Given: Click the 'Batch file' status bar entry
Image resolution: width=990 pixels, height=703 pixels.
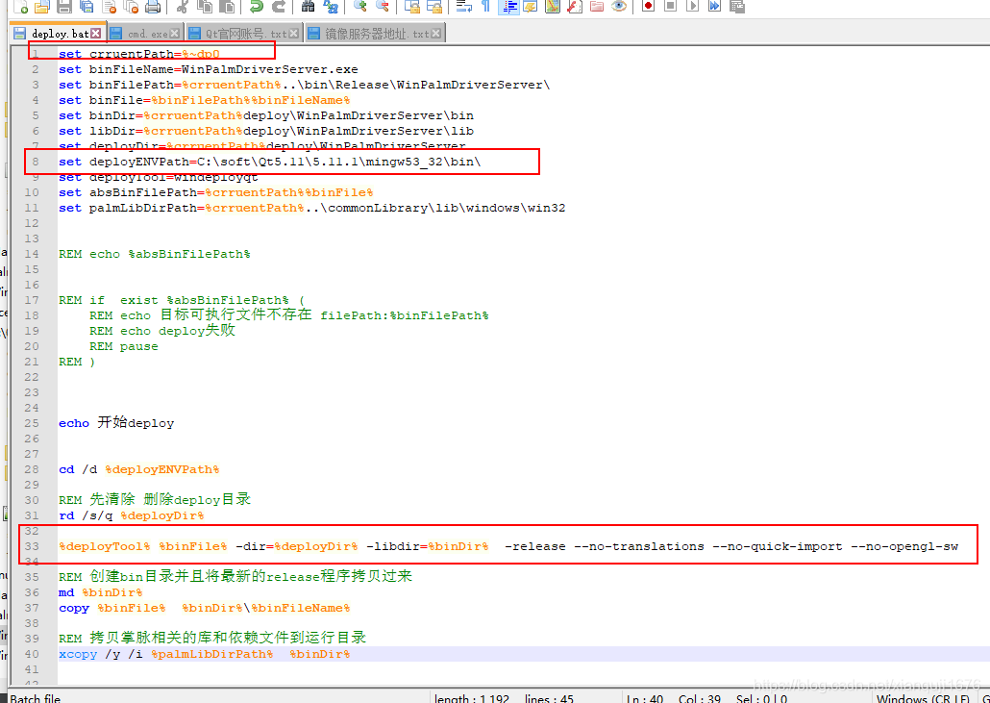Looking at the screenshot, I should point(36,698).
